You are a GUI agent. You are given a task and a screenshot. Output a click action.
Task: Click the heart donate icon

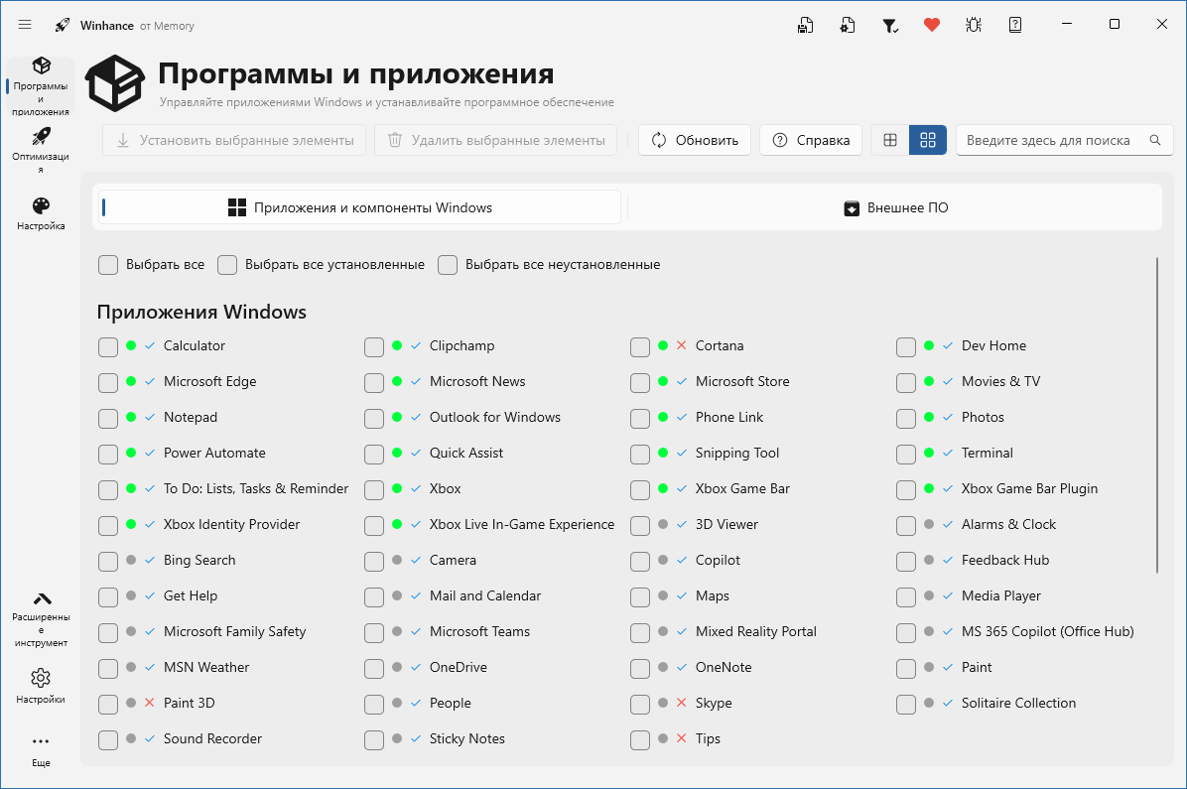pos(931,24)
